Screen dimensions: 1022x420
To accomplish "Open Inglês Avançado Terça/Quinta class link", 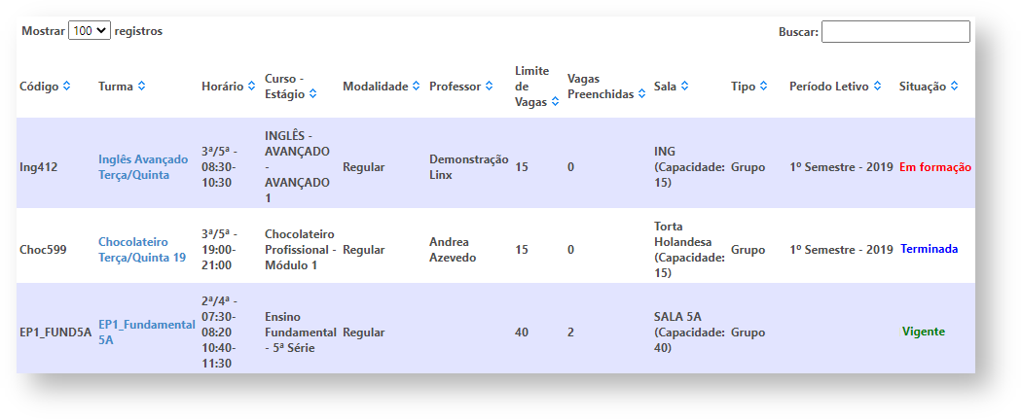I will point(143,167).
